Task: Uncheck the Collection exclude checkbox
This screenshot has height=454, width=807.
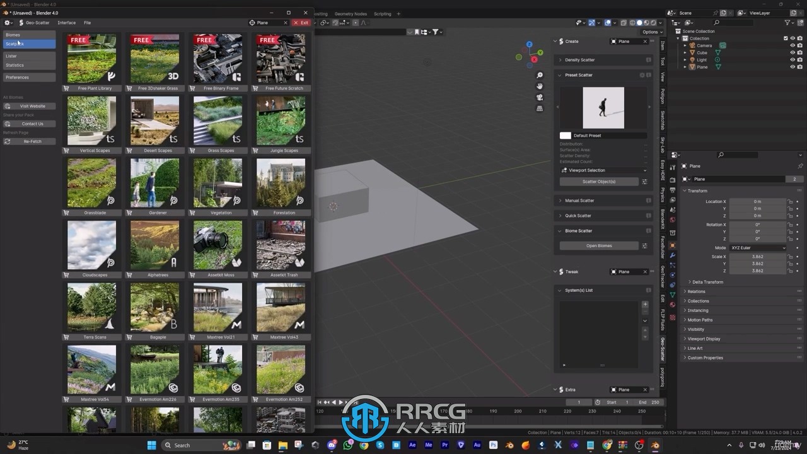Action: click(x=786, y=38)
